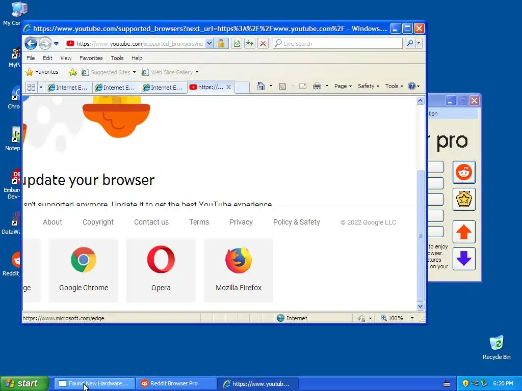Open a new blank tab
This screenshot has width=522, height=391.
click(x=242, y=88)
